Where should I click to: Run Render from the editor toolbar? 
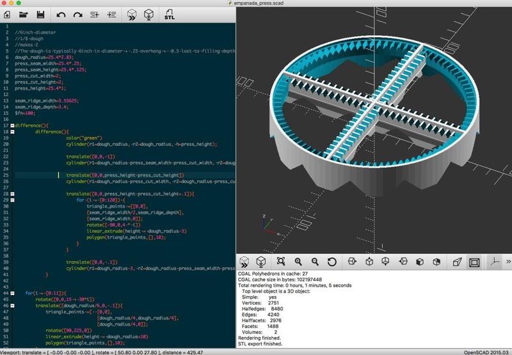tap(149, 15)
